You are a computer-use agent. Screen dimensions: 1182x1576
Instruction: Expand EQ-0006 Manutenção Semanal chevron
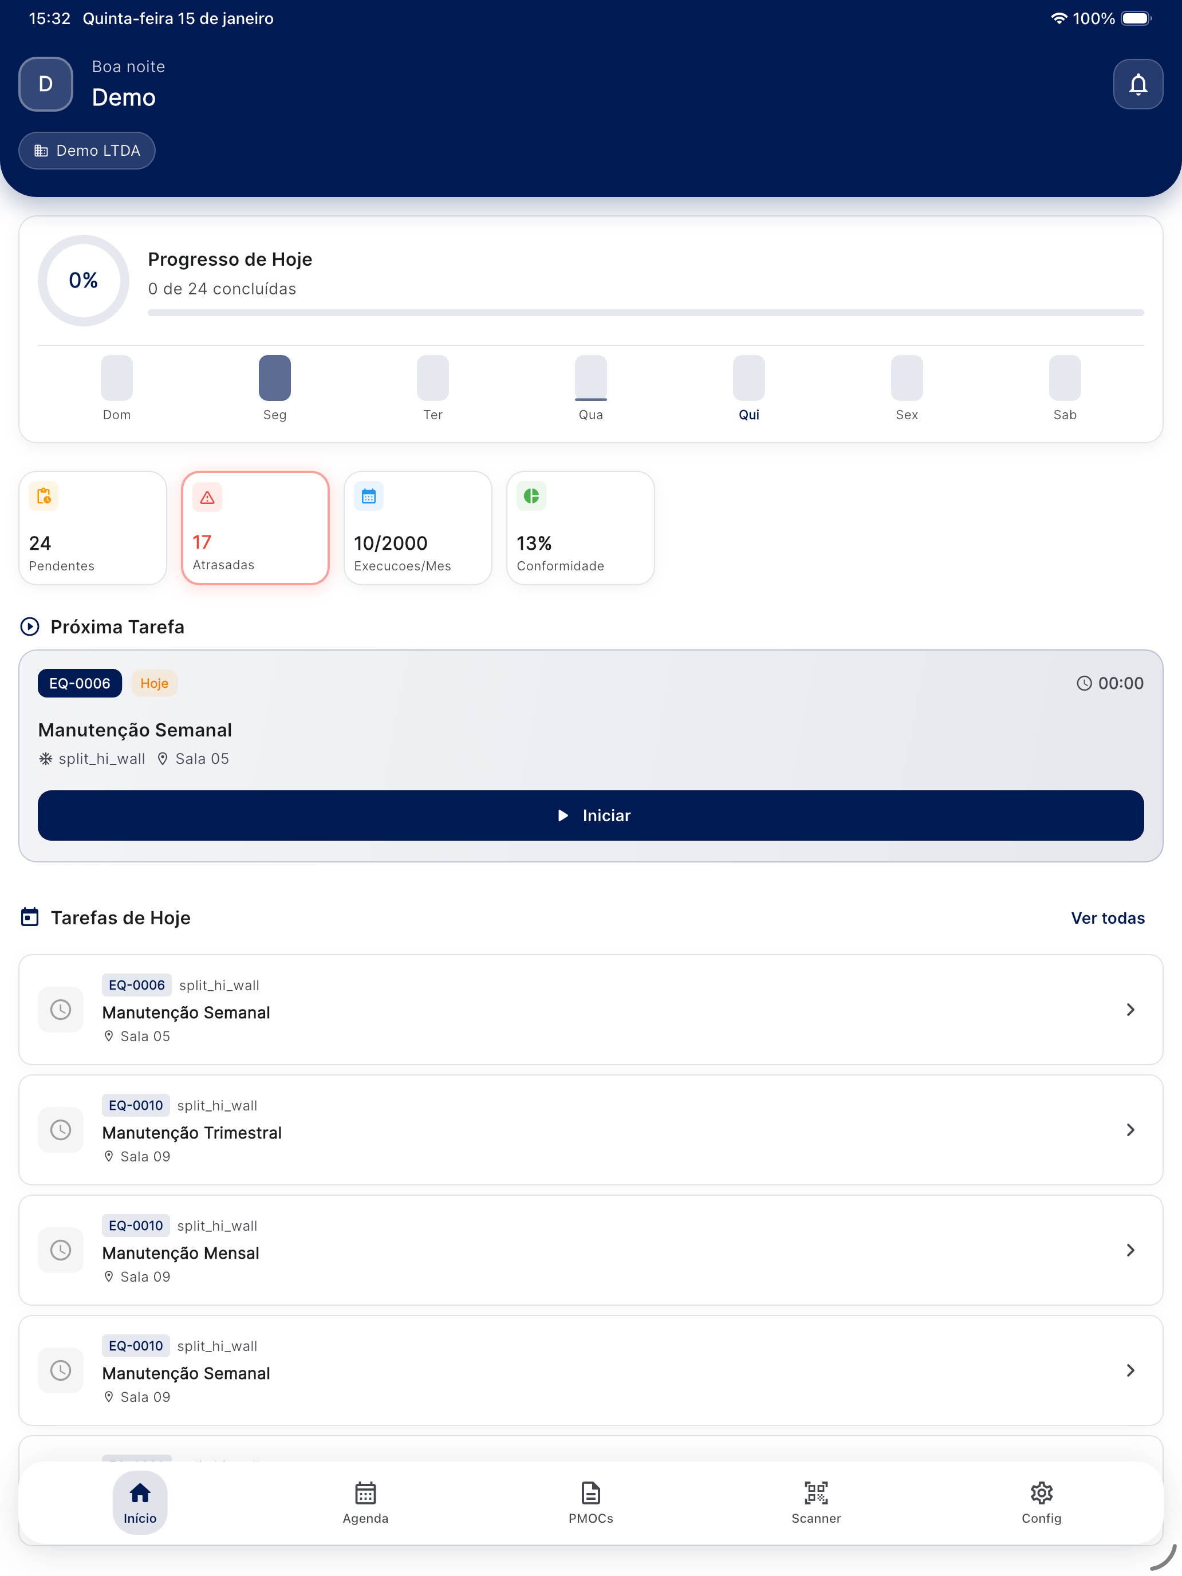click(x=1130, y=1010)
